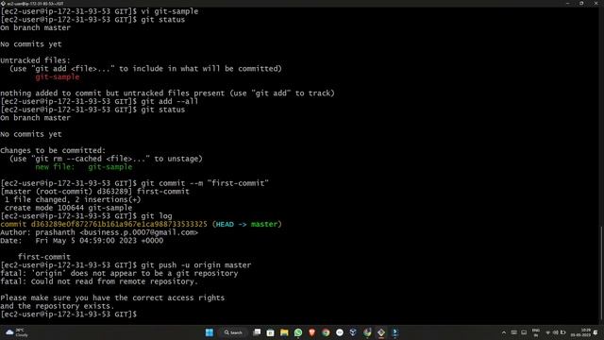The image size is (604, 340).
Task: Click the terminal window title bar icon
Action: point(3,3)
